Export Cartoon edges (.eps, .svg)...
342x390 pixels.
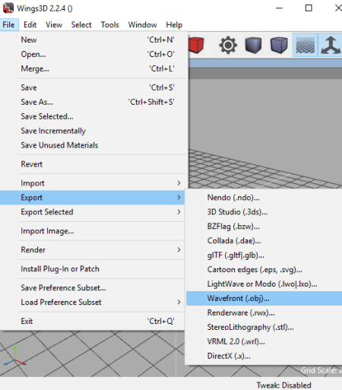coord(264,270)
